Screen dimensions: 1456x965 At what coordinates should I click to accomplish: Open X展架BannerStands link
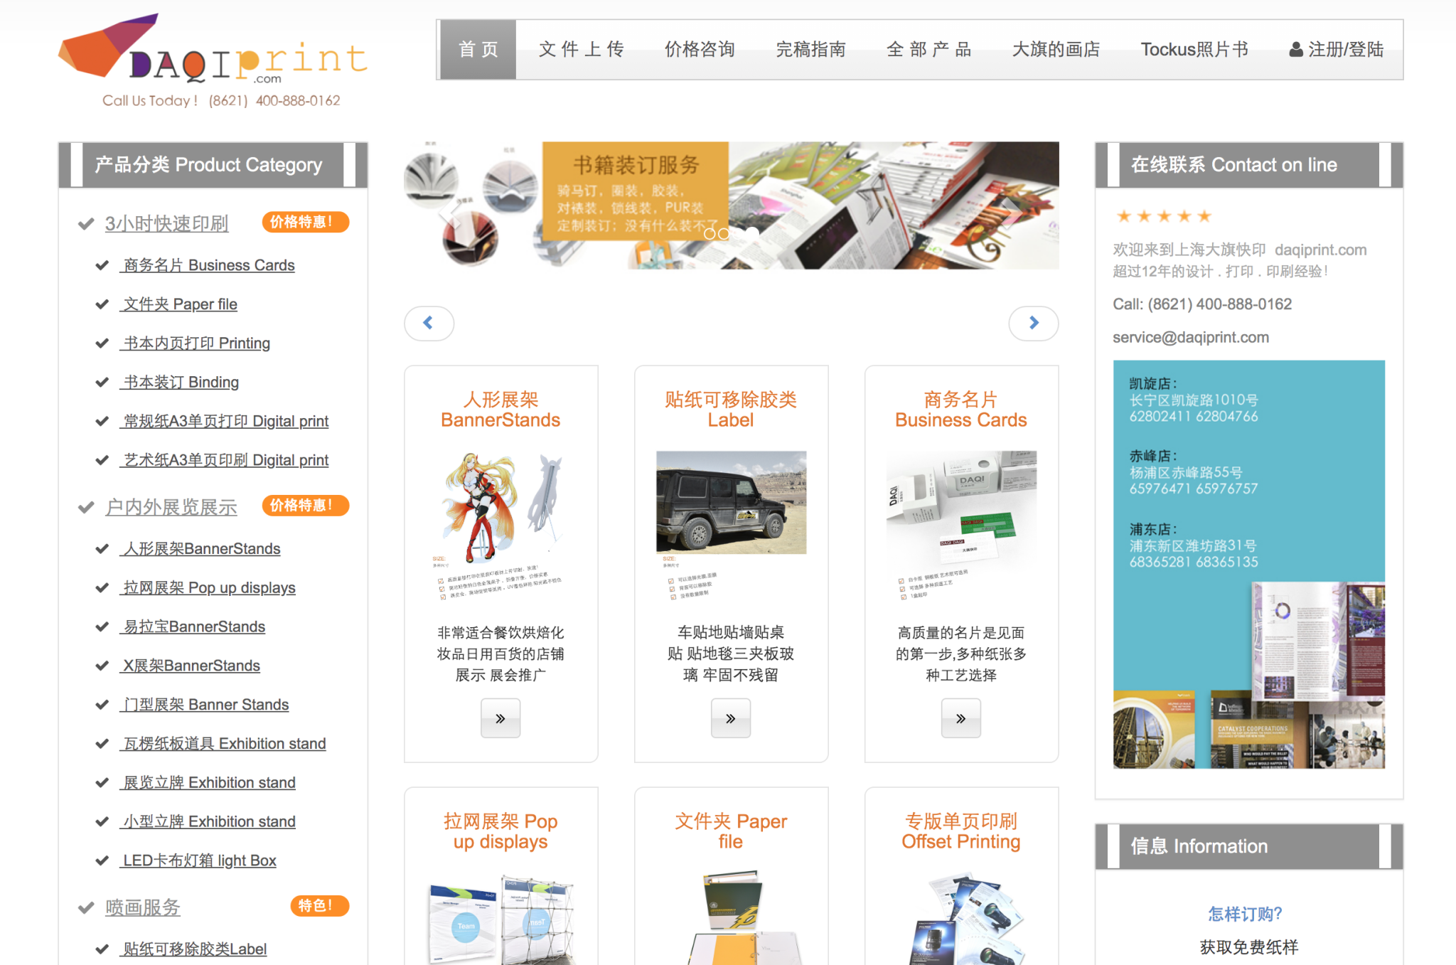click(191, 666)
